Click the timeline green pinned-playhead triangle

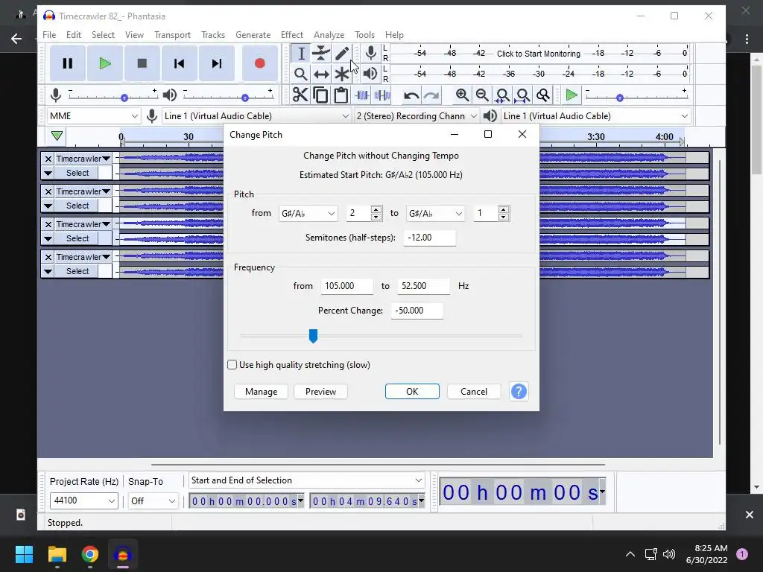57,136
